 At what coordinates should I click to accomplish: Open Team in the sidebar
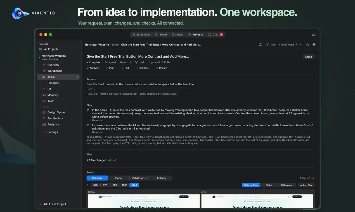click(x=58, y=101)
